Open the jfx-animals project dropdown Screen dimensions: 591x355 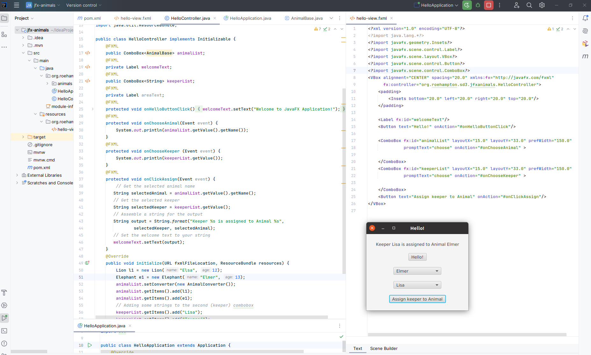43,5
